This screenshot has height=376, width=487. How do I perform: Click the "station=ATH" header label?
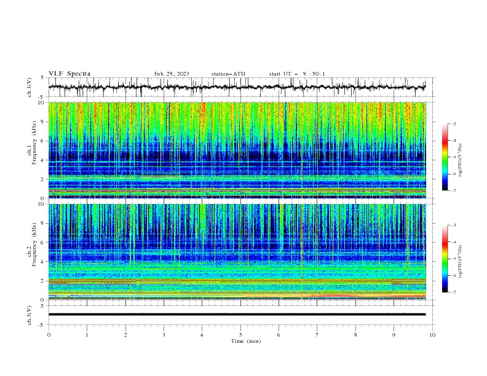pyautogui.click(x=228, y=74)
